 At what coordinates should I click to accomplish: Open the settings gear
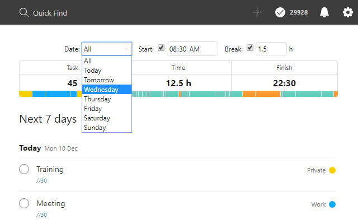(348, 12)
